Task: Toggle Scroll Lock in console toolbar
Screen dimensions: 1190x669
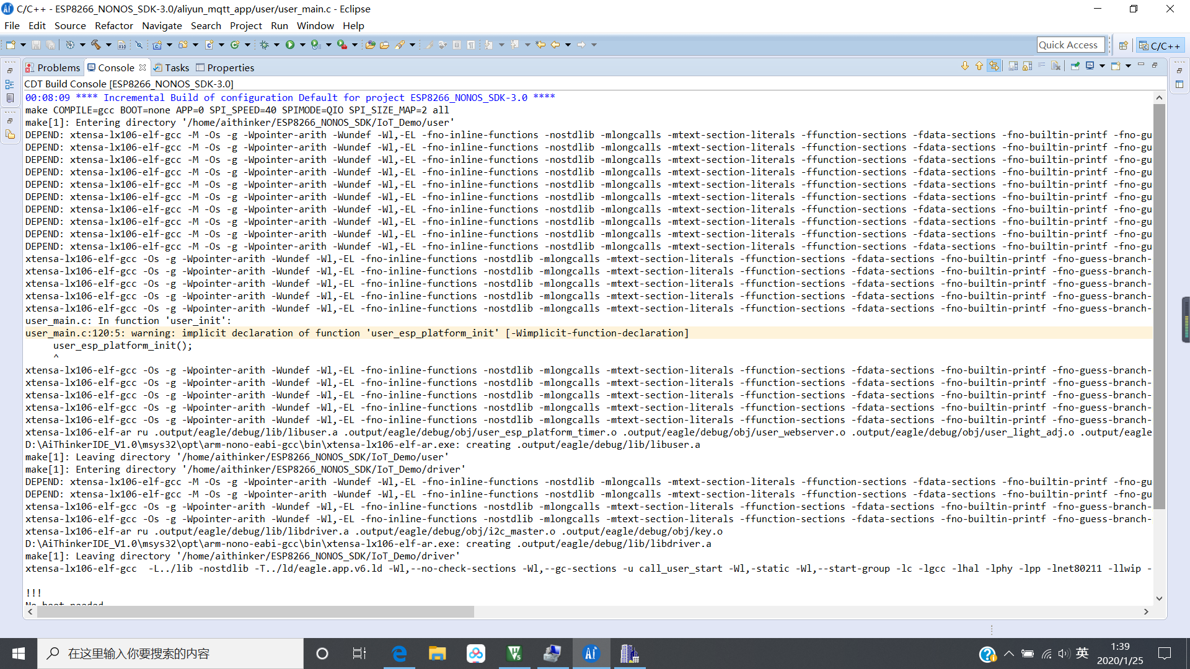Action: pos(1028,66)
